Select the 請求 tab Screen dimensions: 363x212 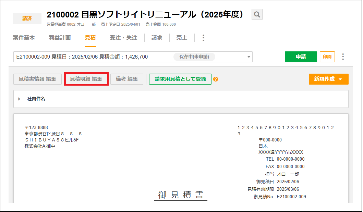(x=156, y=38)
